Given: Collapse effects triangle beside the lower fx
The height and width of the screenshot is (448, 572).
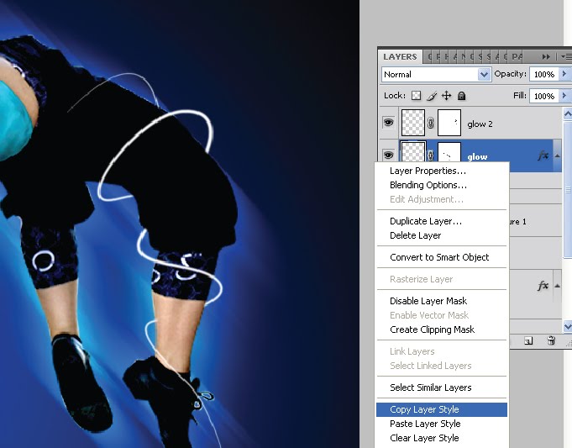Looking at the screenshot, I should tap(558, 286).
